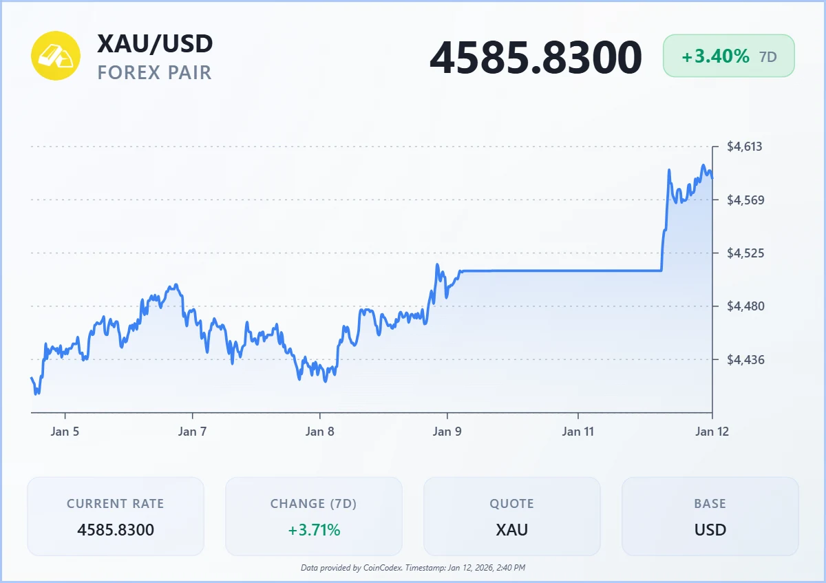Click the CoinCodex data attribution text

coord(413,568)
